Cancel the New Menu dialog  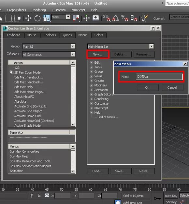172,88
